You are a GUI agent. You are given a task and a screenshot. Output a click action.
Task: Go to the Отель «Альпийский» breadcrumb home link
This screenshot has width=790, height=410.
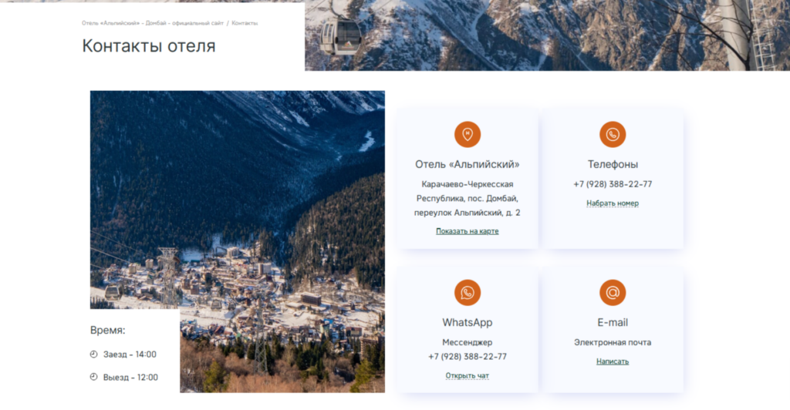(153, 23)
